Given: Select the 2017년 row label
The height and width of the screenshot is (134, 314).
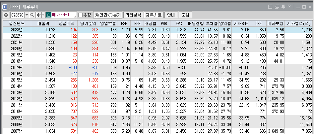Looking at the screenshot, I should (17, 68).
